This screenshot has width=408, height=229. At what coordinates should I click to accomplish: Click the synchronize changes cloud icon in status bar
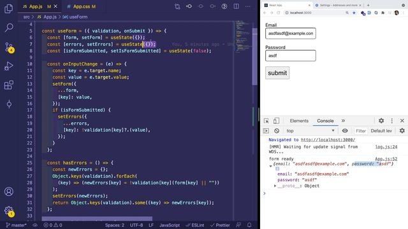(35, 225)
